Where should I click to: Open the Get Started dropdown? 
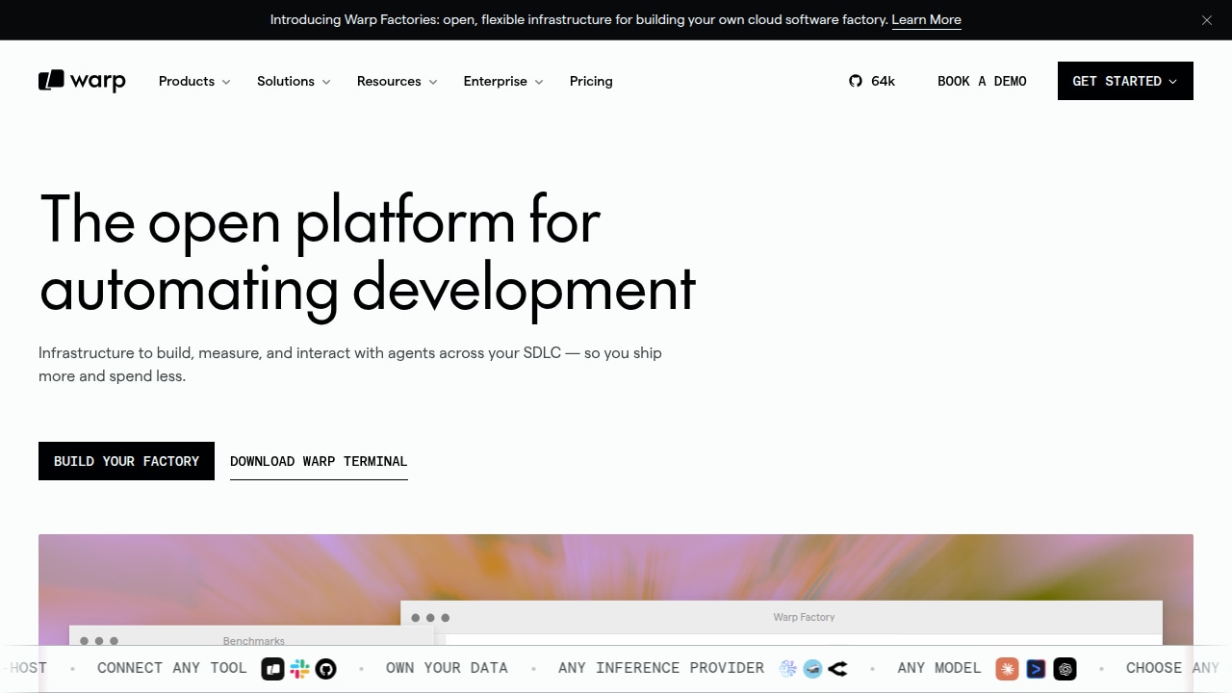tap(1125, 81)
